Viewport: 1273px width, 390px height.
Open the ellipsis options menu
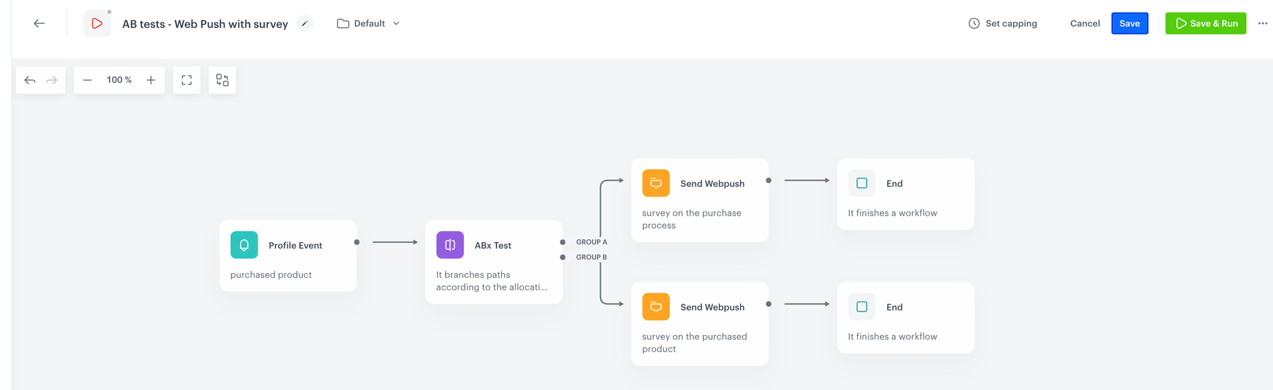tap(1263, 23)
